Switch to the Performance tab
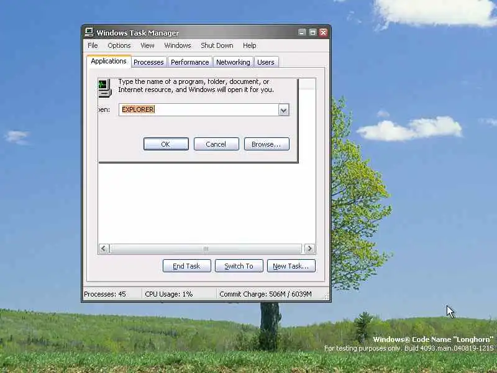Viewport: 497px width, 373px height. (190, 62)
